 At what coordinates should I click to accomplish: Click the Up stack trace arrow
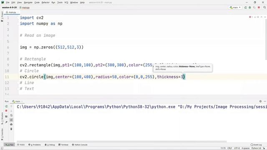[x=11, y=106]
